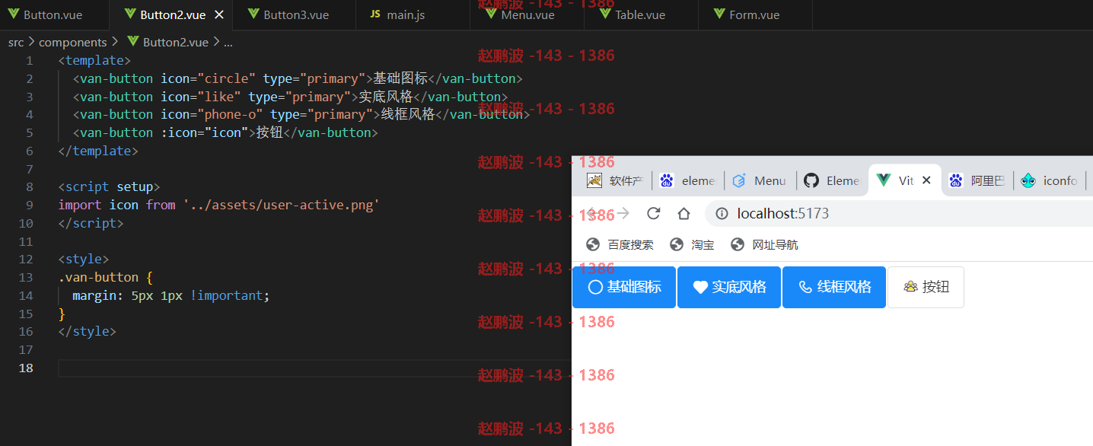Viewport: 1093px width, 446px height.
Task: Click the heart icon in 实底风格 button
Action: coord(700,287)
